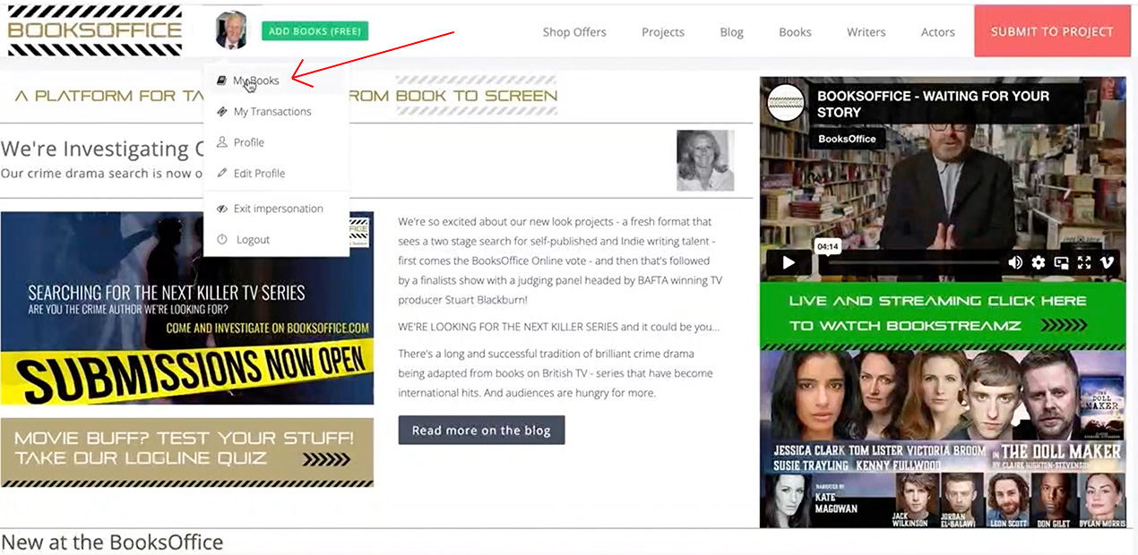1138x555 pixels.
Task: Mute the video volume icon
Action: [x=1015, y=262]
